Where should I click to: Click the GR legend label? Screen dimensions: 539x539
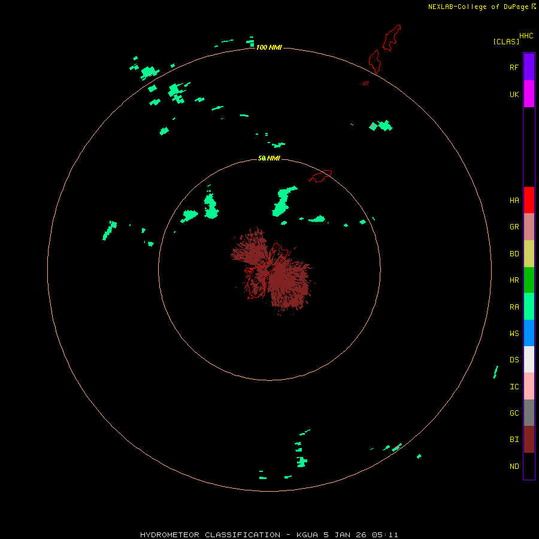[514, 227]
